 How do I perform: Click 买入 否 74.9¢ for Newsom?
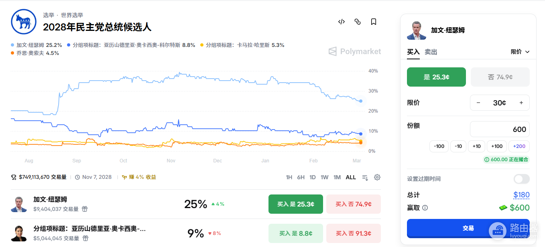coord(354,204)
